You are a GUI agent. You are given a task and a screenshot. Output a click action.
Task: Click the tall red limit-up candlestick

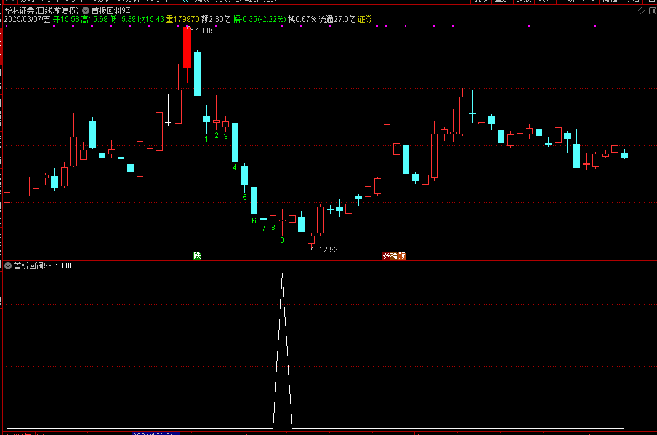point(187,47)
